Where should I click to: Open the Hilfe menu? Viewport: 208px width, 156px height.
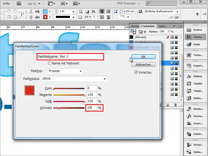click(6, 4)
